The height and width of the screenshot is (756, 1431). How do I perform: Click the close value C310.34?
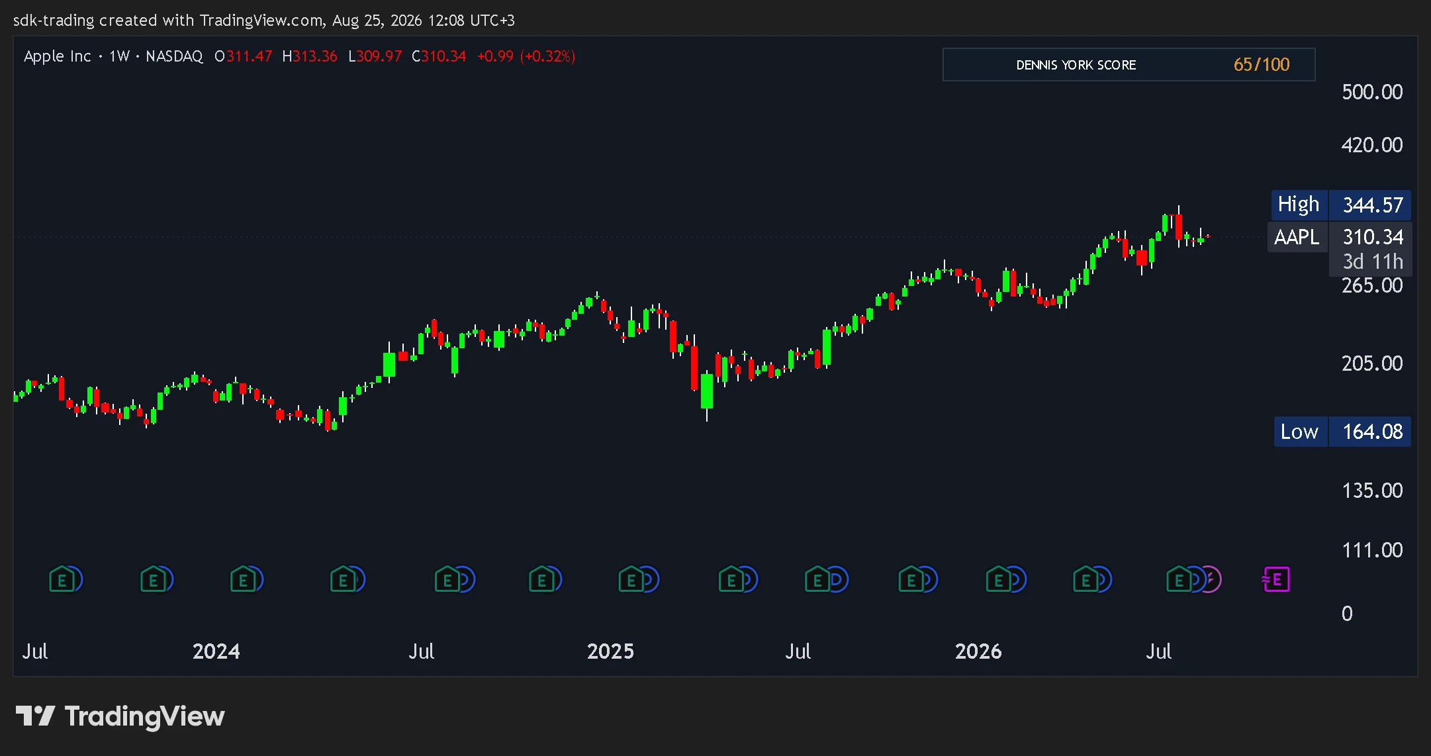[x=439, y=56]
